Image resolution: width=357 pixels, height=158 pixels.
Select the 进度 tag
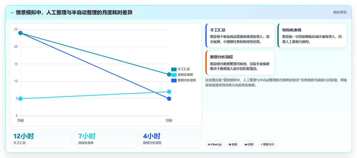tap(249, 144)
